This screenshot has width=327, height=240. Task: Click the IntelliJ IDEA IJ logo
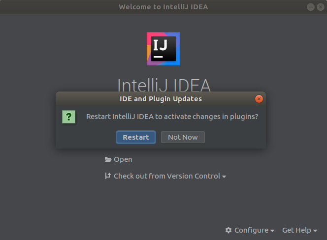pos(163,49)
